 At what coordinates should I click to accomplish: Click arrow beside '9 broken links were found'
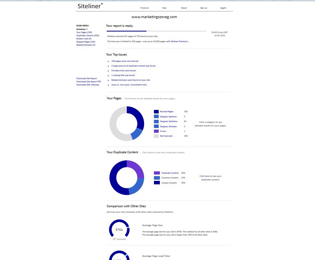(x=108, y=71)
